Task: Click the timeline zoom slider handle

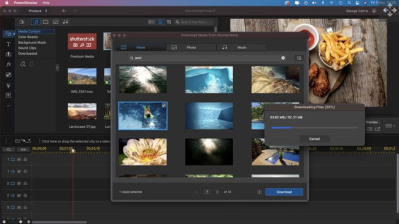Action: pos(20,222)
